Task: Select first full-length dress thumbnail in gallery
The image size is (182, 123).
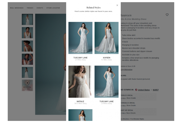Action: pos(27,20)
